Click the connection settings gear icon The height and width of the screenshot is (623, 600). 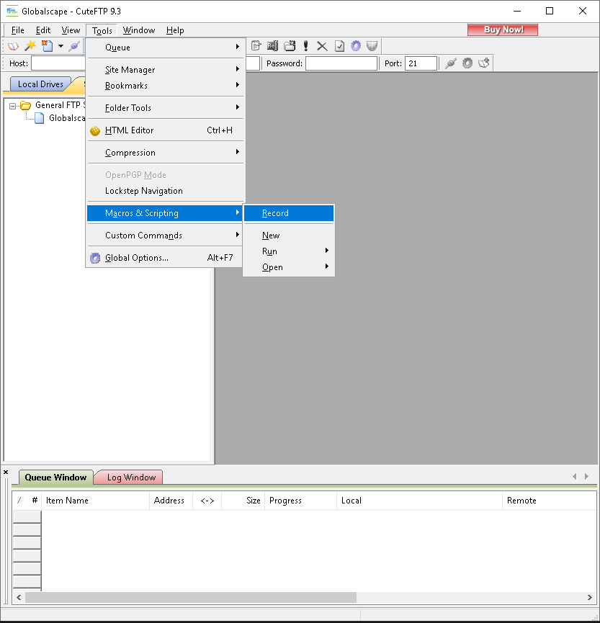click(467, 63)
